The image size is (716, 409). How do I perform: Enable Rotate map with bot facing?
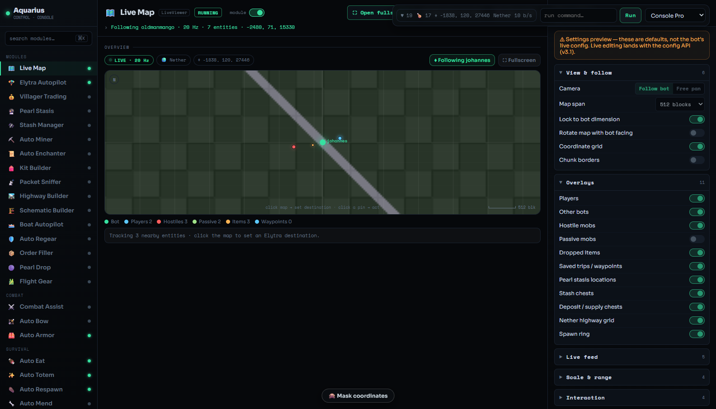click(x=697, y=133)
